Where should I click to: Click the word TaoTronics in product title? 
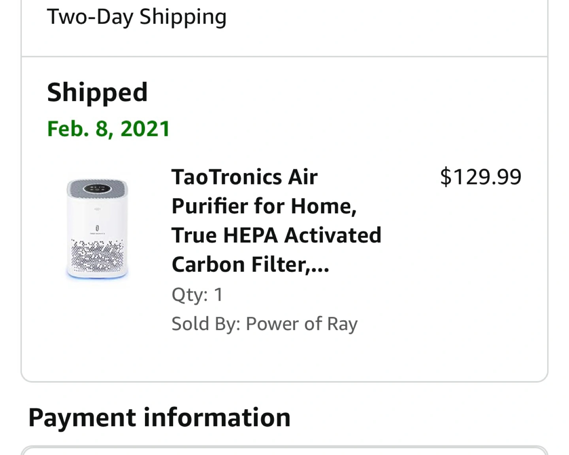[227, 177]
